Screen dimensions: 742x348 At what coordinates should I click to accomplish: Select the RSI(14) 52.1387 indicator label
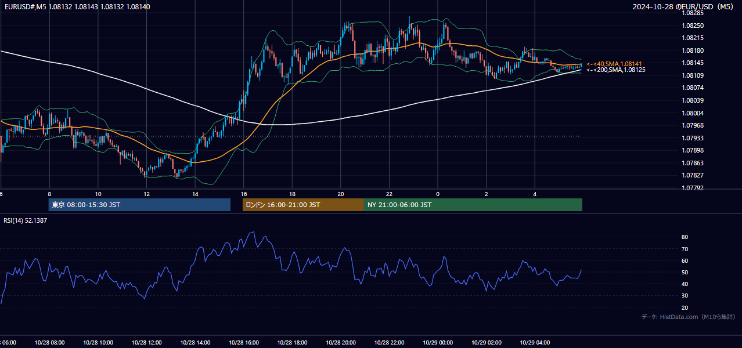pyautogui.click(x=26, y=220)
